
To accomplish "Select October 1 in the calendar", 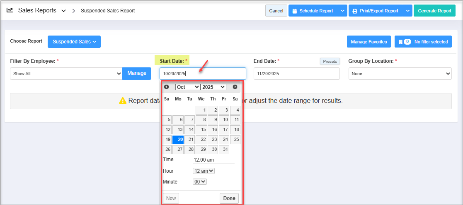I will pyautogui.click(x=202, y=110).
